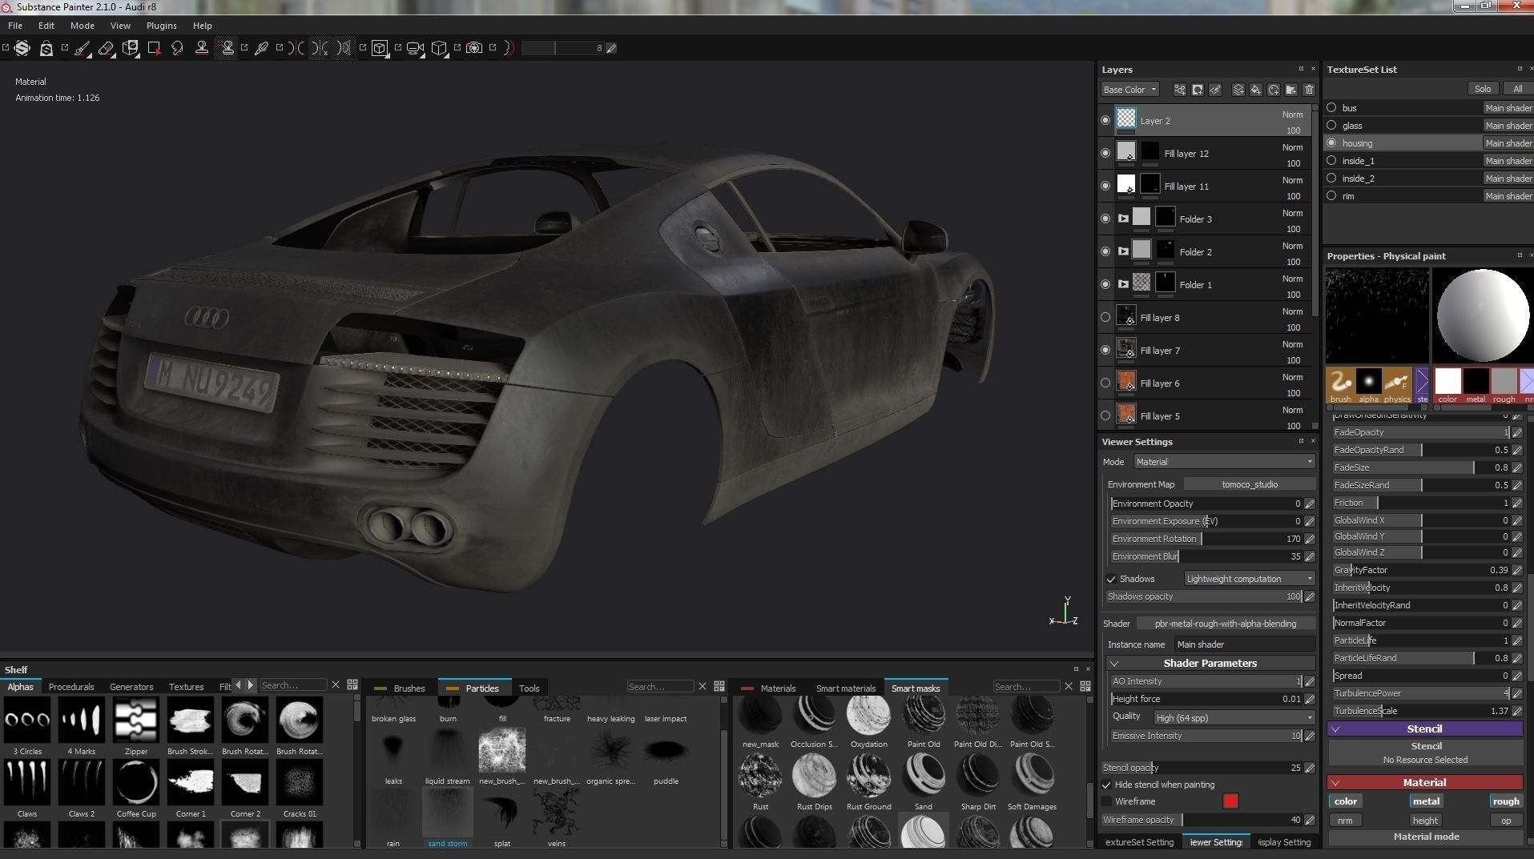Screen dimensions: 1534x859
Task: Select the glass texture set radio button
Action: tap(1331, 125)
